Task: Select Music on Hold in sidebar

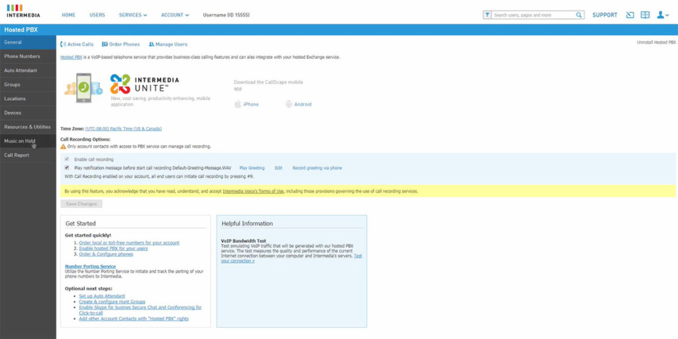Action: click(x=20, y=141)
